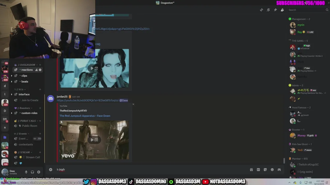Open the Threads icon in Discord header
330x185 pixels.
point(261,10)
